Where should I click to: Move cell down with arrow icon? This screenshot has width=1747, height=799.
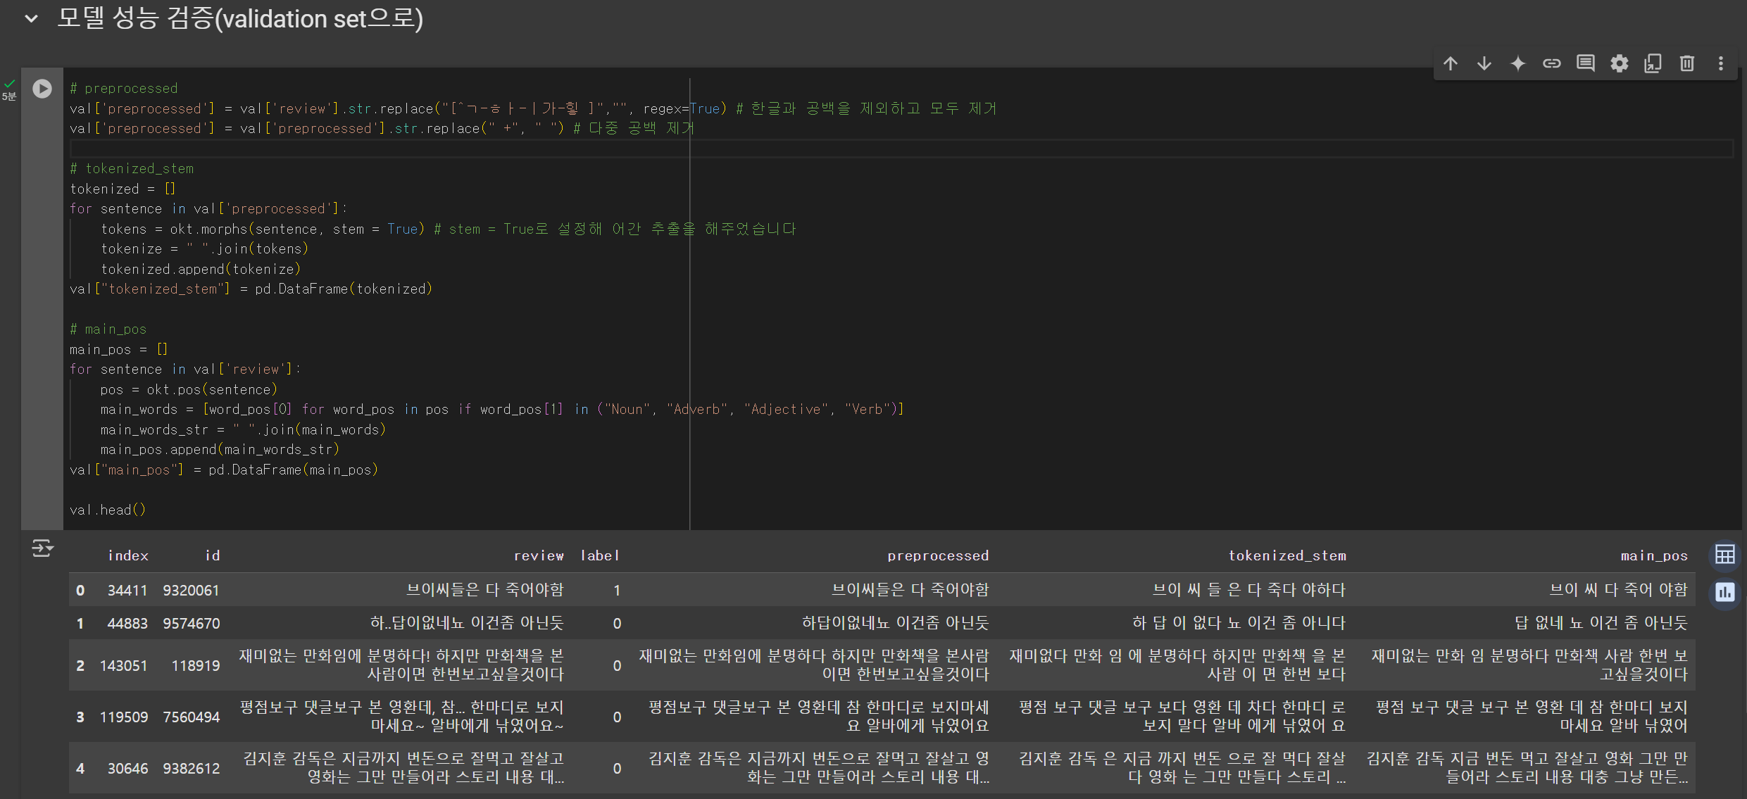tap(1484, 63)
